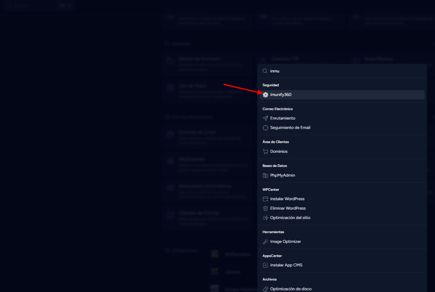Click the Eliminar WordPress trash icon
435x292 pixels.
[x=266, y=208]
